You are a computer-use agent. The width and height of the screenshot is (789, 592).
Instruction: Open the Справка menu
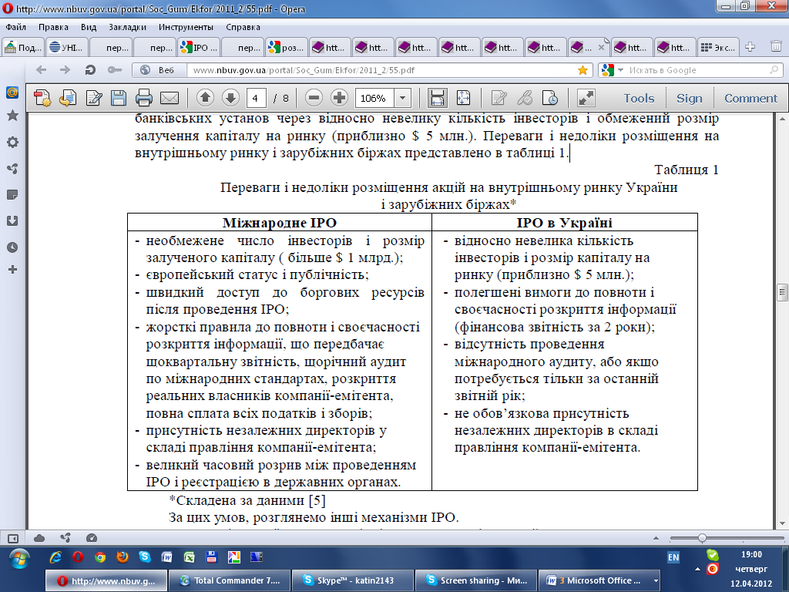tap(243, 27)
